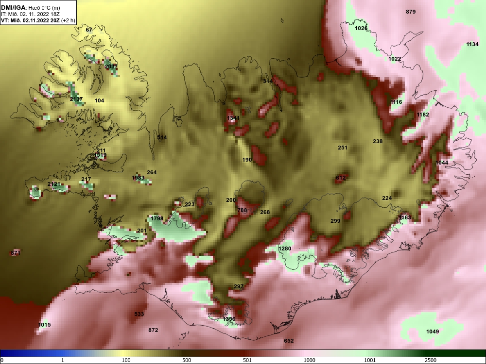Click the map value 1280
Image resolution: width=486 pixels, height=364 pixels.
click(284, 248)
